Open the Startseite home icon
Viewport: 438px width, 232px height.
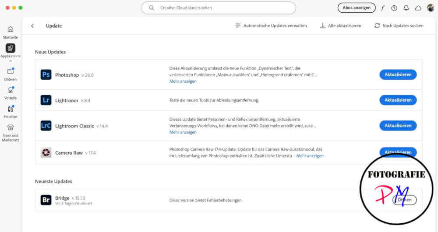point(11,29)
